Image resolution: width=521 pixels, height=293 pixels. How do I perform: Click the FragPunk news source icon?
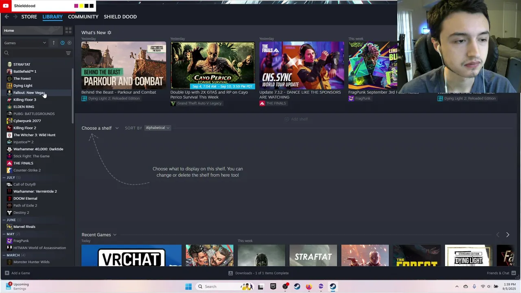(351, 98)
